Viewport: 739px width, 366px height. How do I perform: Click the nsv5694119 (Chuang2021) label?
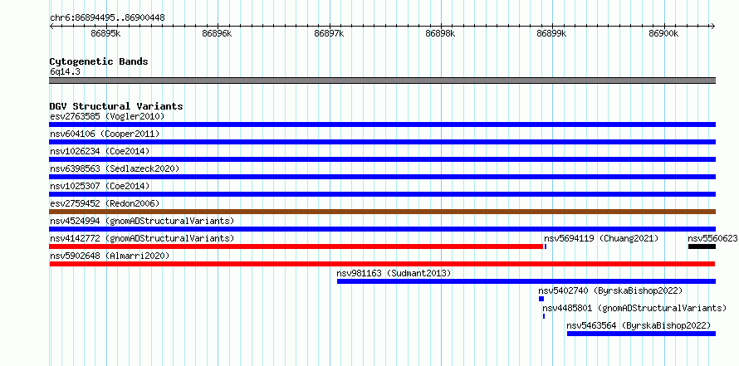(x=601, y=238)
